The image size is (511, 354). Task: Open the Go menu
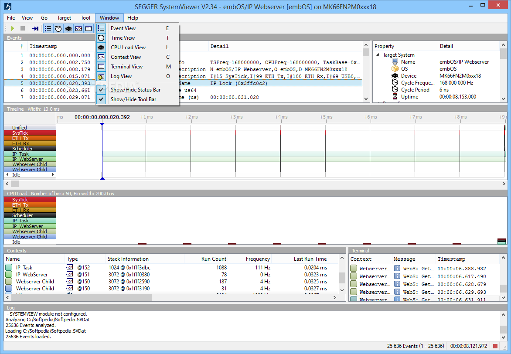[x=44, y=18]
